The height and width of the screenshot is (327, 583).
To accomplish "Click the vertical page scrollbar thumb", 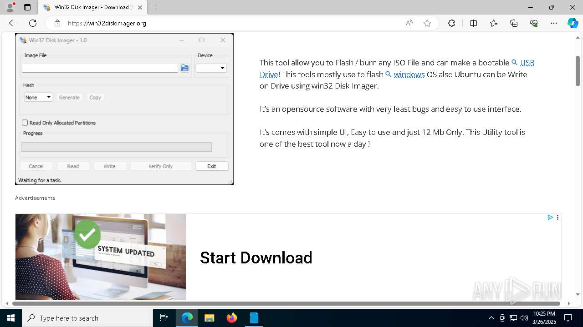I will tap(578, 70).
